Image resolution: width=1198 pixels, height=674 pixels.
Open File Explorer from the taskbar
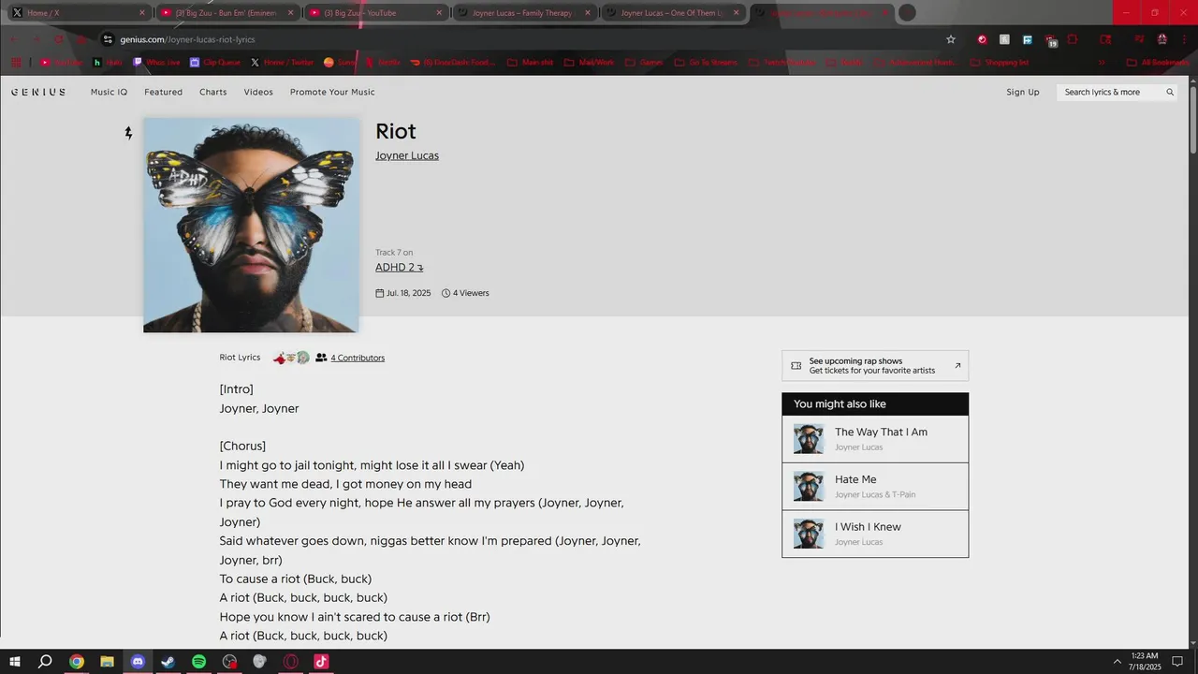tap(108, 662)
